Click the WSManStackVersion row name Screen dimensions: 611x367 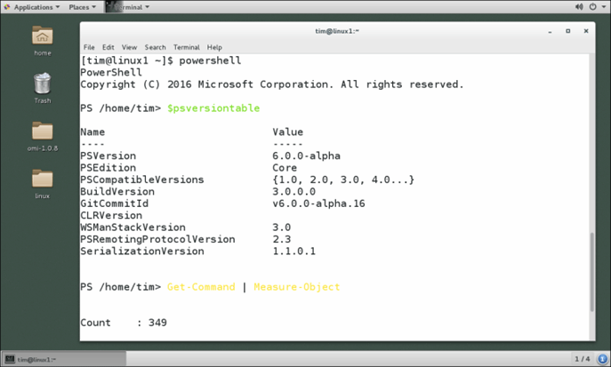(133, 227)
